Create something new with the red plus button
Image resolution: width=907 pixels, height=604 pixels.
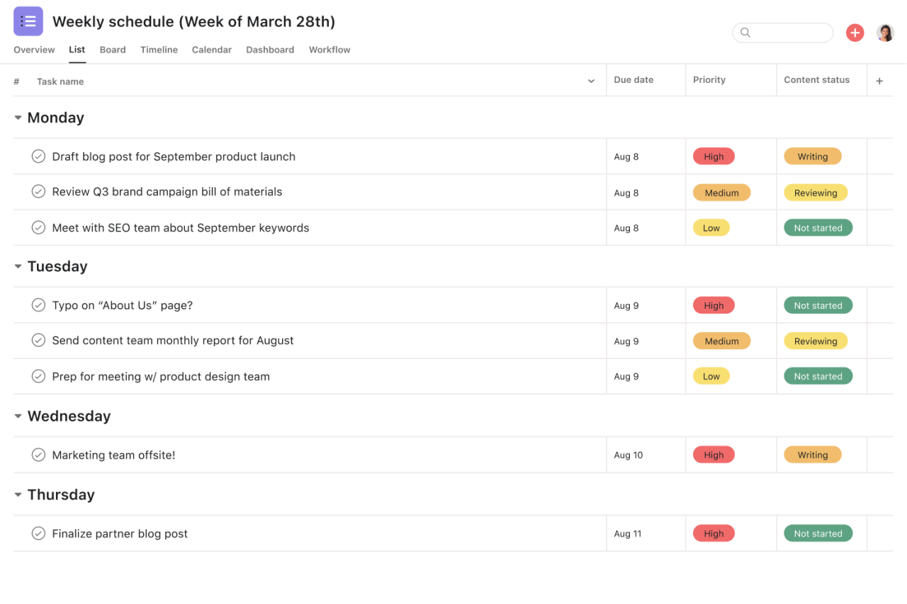855,33
